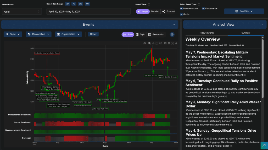
Task: Expand the Organisation filter dropdown arrow
Action: (x=79, y=34)
